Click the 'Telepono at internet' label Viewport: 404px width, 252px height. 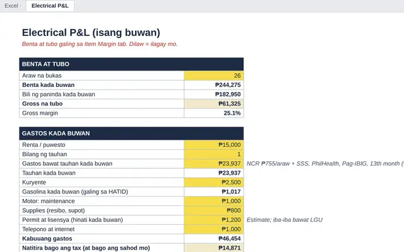tap(48, 229)
